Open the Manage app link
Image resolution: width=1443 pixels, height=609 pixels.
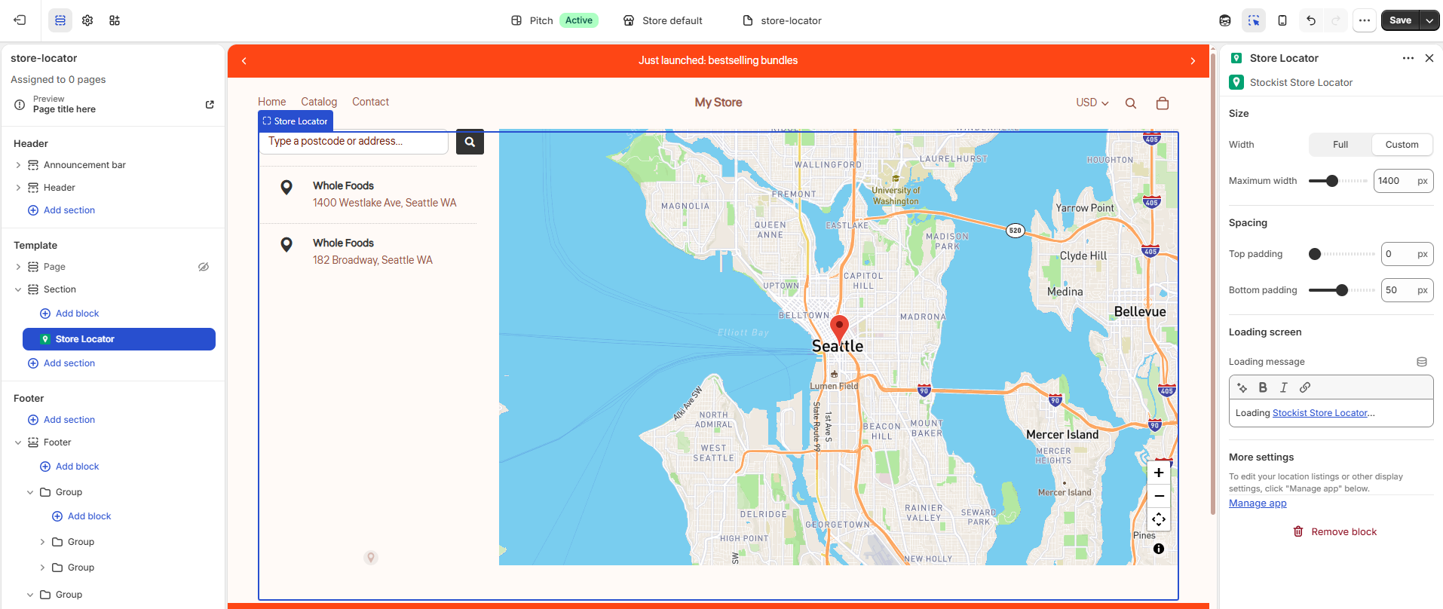[1258, 503]
